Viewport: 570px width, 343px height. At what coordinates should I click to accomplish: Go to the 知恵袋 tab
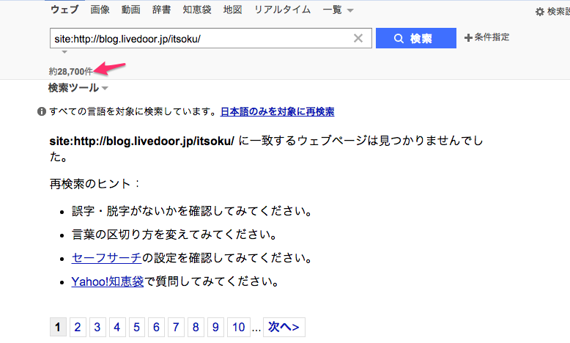[197, 10]
